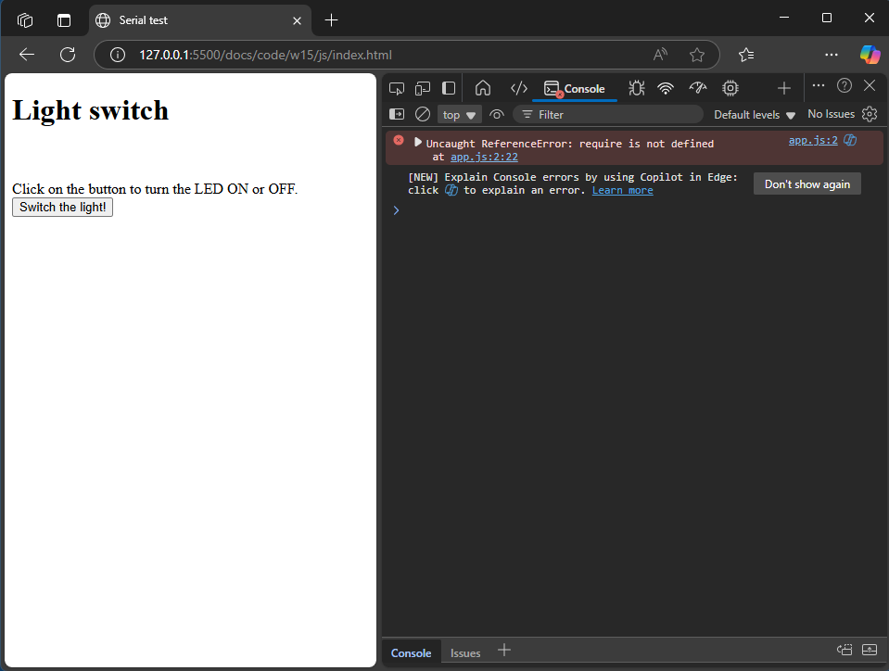889x671 pixels.
Task: Open a new browser tab
Action: tap(331, 20)
